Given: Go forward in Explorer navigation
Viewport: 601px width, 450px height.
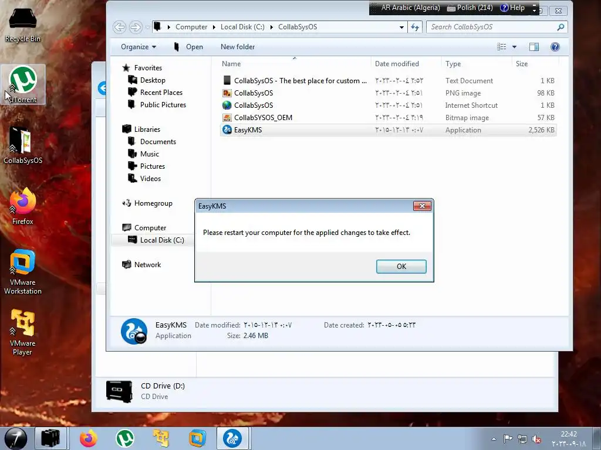Looking at the screenshot, I should 136,27.
